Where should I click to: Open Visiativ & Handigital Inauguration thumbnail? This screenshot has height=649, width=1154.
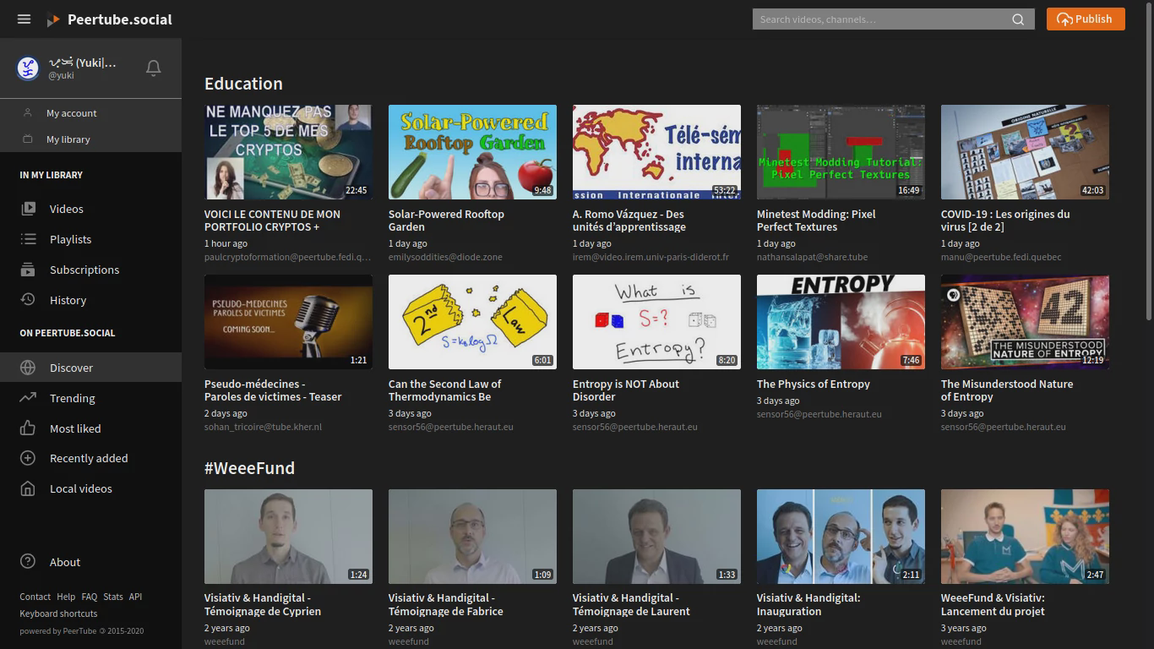point(841,537)
